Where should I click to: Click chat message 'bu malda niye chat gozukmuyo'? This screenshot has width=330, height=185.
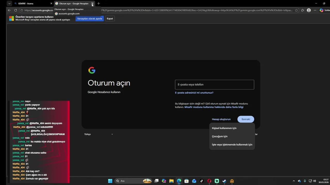48,142
